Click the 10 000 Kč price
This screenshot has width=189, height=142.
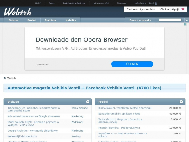[x=175, y=128]
